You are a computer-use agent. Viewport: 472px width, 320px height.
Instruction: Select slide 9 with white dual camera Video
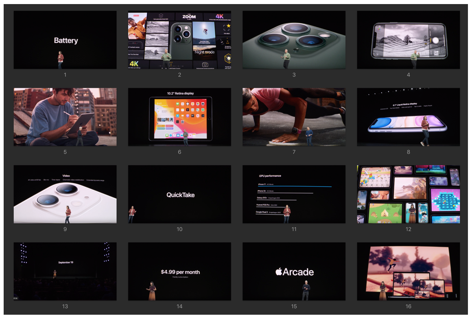tap(65, 194)
